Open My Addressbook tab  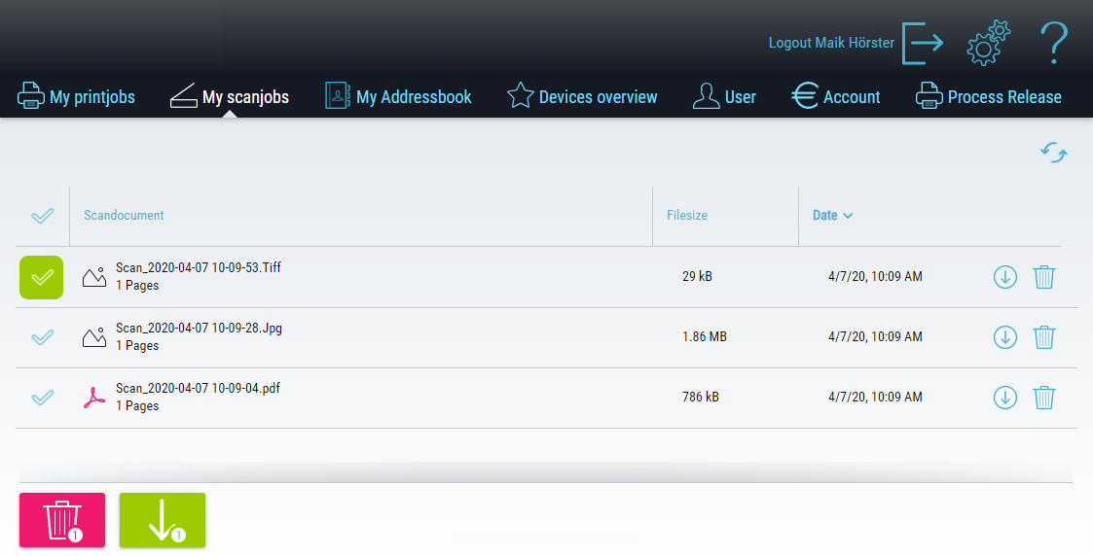(398, 96)
